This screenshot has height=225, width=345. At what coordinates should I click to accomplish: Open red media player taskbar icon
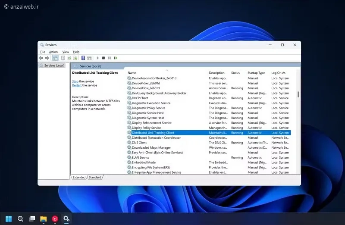[x=55, y=219]
